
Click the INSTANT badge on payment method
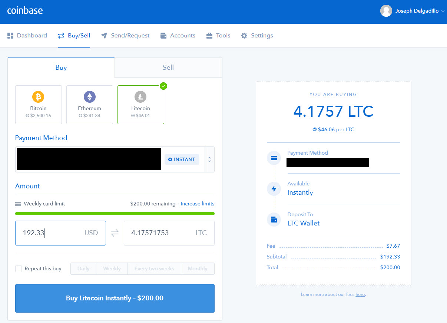182,159
